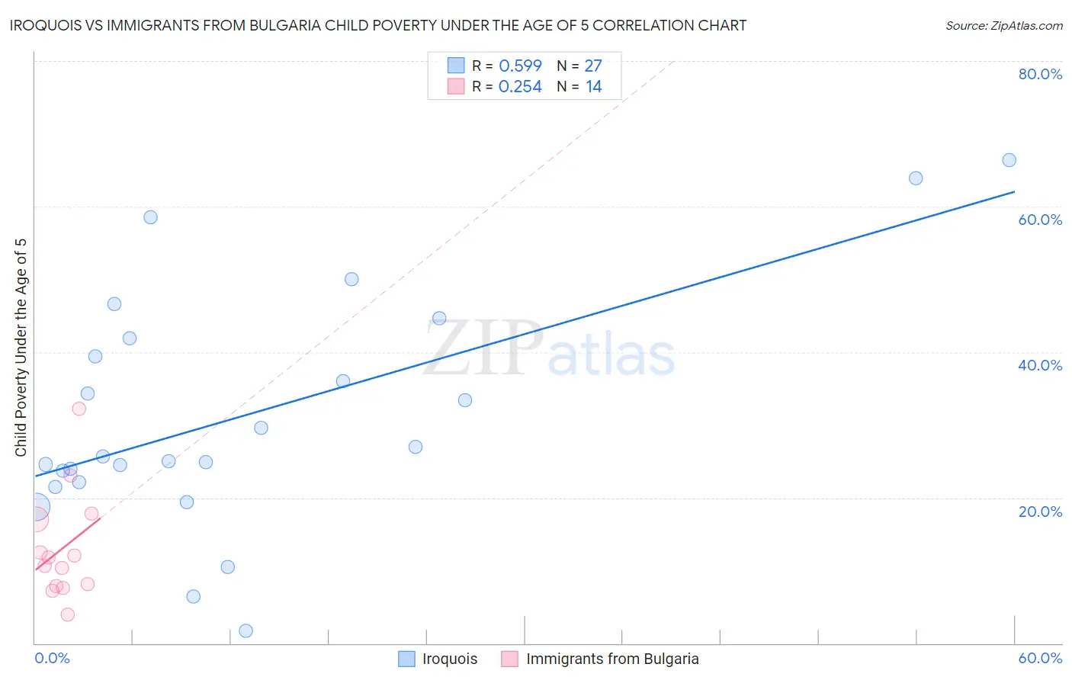
Task: Click the 20.0% y-axis tick label
Action: 1040,512
